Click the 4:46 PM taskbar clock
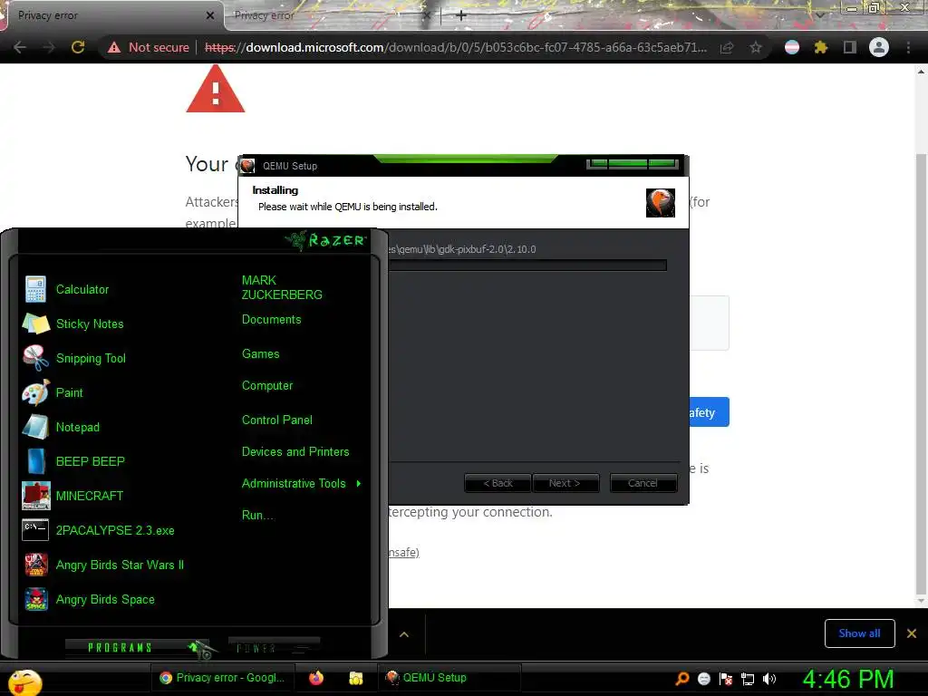 pyautogui.click(x=847, y=679)
